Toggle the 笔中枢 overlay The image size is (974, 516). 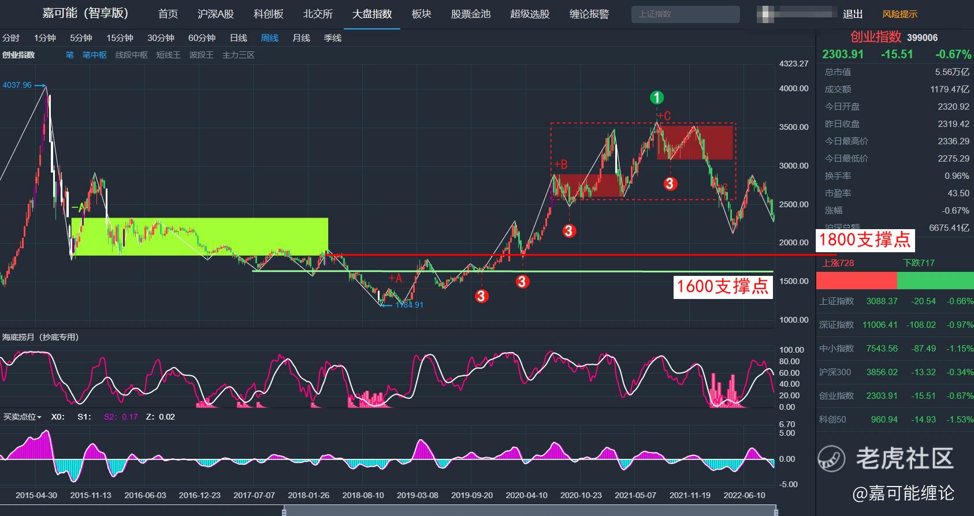click(x=95, y=55)
